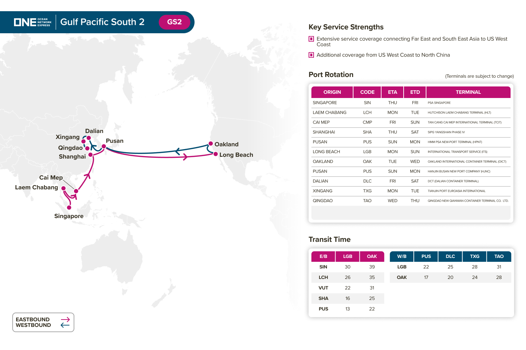Click the ORIGIN column header
Screen dimensions: 526x350
tap(332, 92)
